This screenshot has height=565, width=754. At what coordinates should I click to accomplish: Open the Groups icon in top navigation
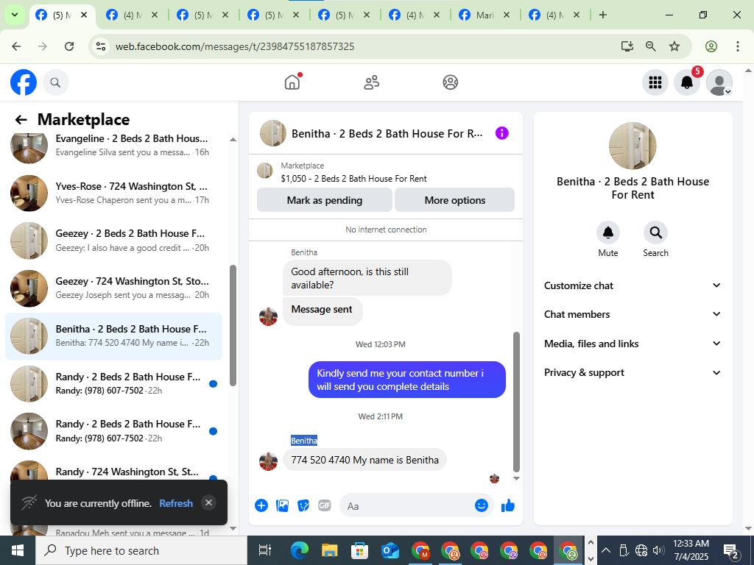(x=450, y=82)
